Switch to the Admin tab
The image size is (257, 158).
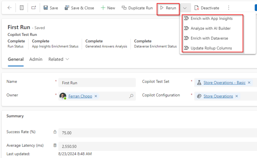tap(36, 59)
